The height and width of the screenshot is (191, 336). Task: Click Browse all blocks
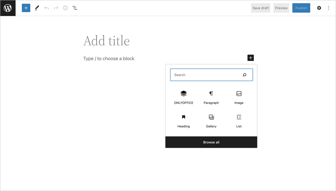coord(211,142)
